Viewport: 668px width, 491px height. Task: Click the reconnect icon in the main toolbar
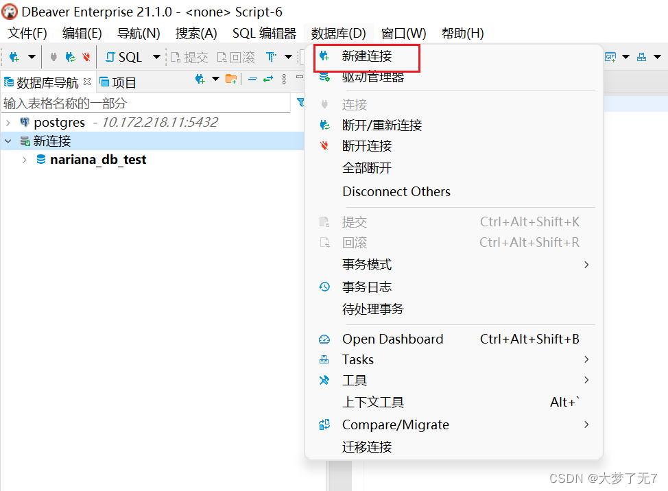click(x=69, y=57)
